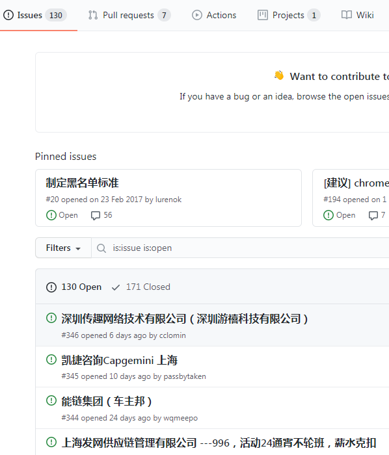Click the Open status icon on issue #194
This screenshot has width=389, height=455.
[x=329, y=215]
